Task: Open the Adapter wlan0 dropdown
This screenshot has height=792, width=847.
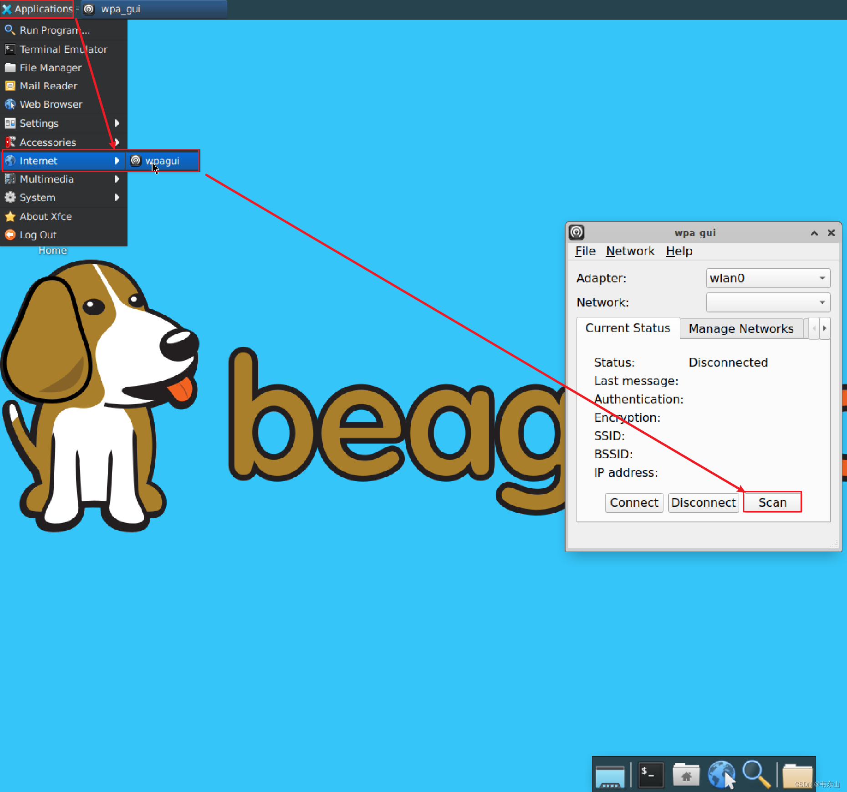Action: (x=768, y=278)
